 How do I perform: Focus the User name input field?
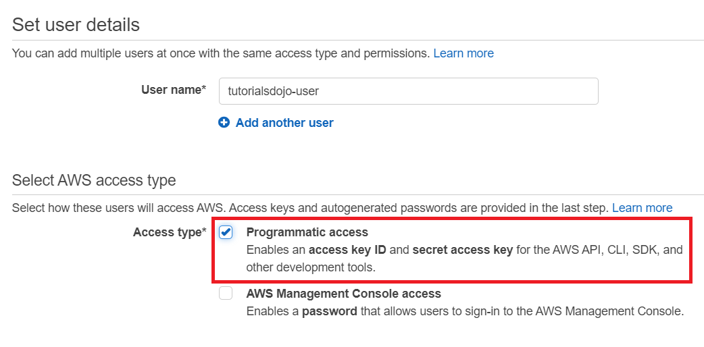click(408, 91)
